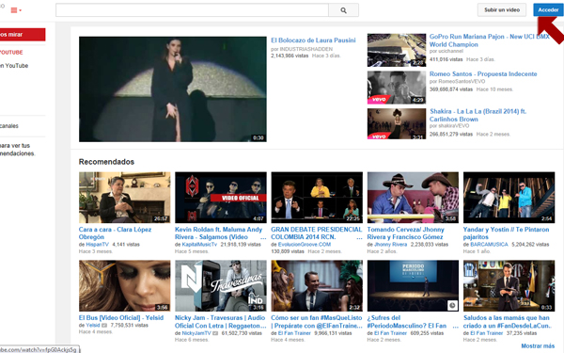This screenshot has width=564, height=353.
Task: Open Gran Debate Presidencial thumbnail
Action: pyautogui.click(x=317, y=198)
